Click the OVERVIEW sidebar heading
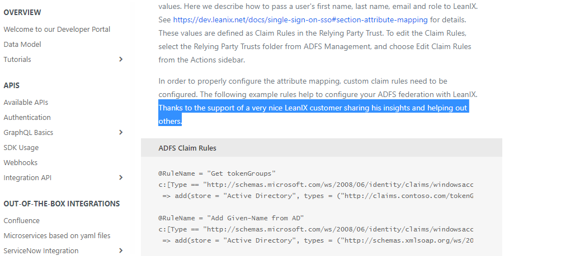 coord(22,12)
